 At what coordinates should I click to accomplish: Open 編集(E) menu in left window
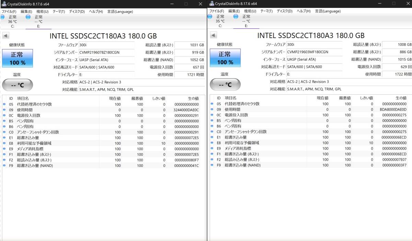(26, 11)
